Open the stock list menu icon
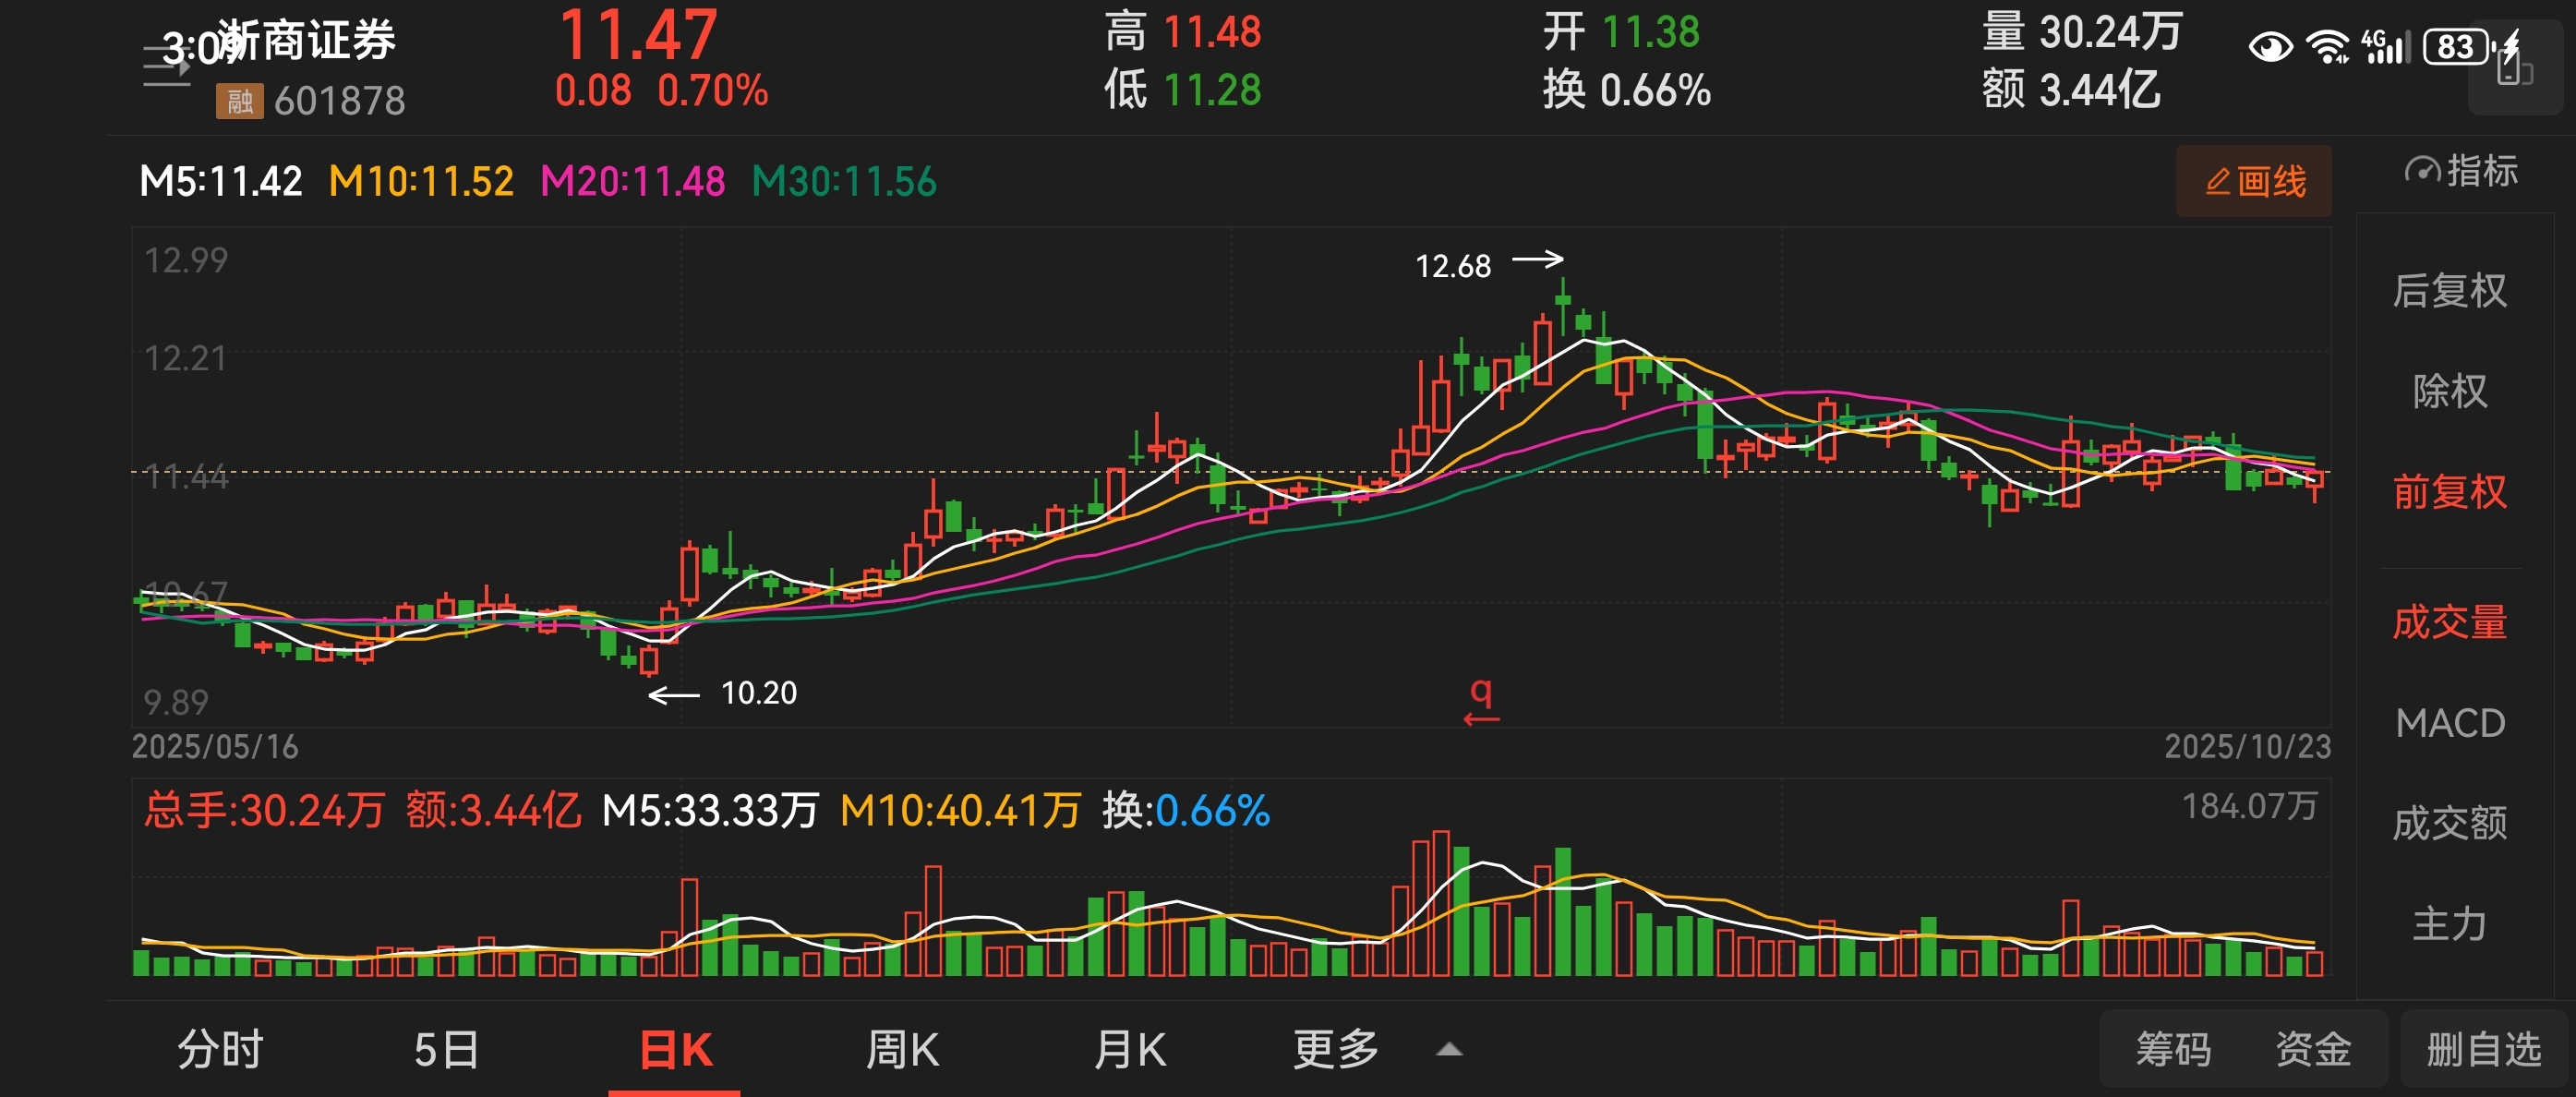The height and width of the screenshot is (1097, 2576). pyautogui.click(x=166, y=66)
